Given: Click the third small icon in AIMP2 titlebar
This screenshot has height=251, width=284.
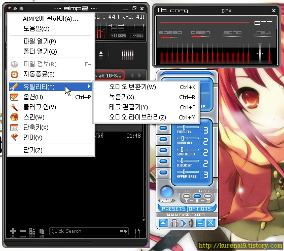Looking at the screenshot, I should pyautogui.click(x=21, y=8).
